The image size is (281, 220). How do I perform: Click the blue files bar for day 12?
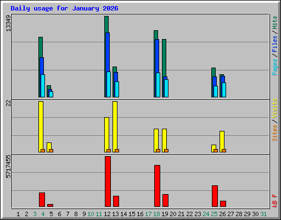pyautogui.click(x=108, y=52)
